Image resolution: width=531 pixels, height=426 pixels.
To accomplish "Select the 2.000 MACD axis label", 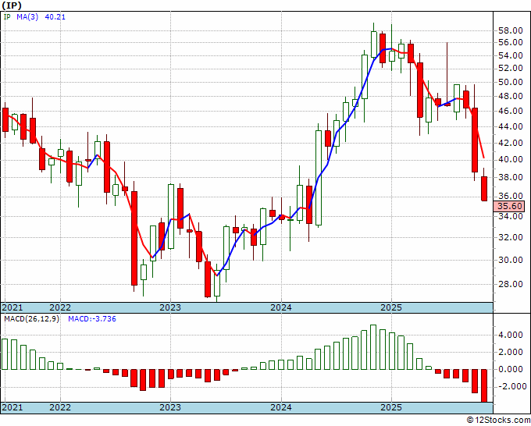I will (511, 352).
